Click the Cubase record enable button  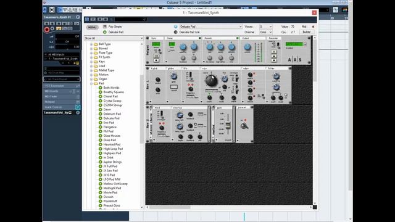[47, 30]
